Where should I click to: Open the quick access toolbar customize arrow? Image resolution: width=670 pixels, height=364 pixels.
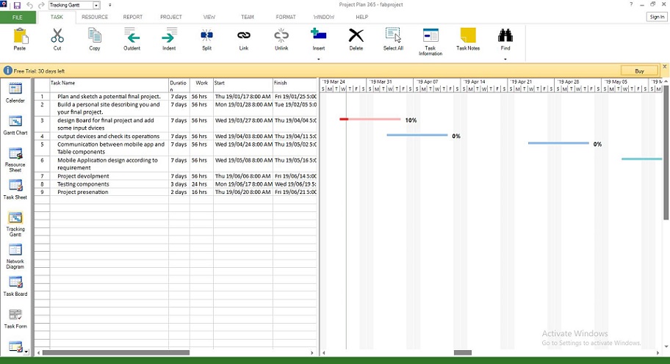click(109, 5)
